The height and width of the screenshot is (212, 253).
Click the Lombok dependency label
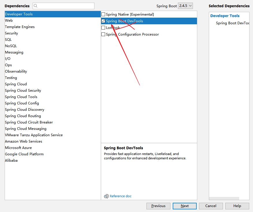pyautogui.click(x=113, y=28)
